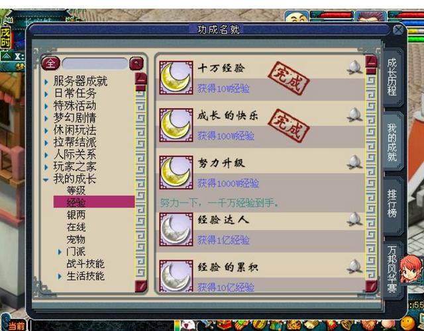Click the round search button beside the input box
The width and height of the screenshot is (424, 331).
point(136,64)
